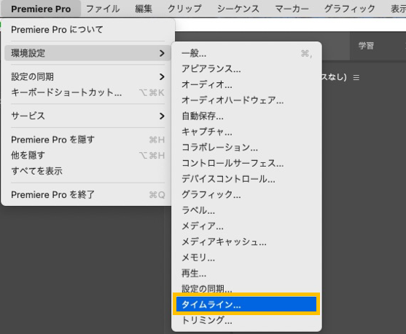Open メディアキャッシュ... preferences
The width and height of the screenshot is (406, 334).
[x=246, y=242]
